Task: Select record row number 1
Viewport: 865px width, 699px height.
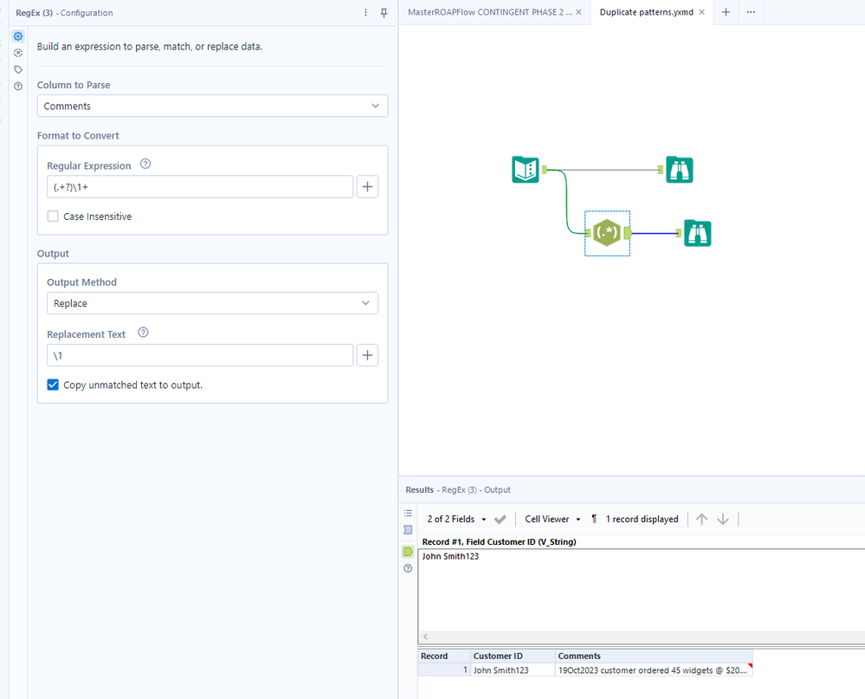Action: (x=443, y=670)
